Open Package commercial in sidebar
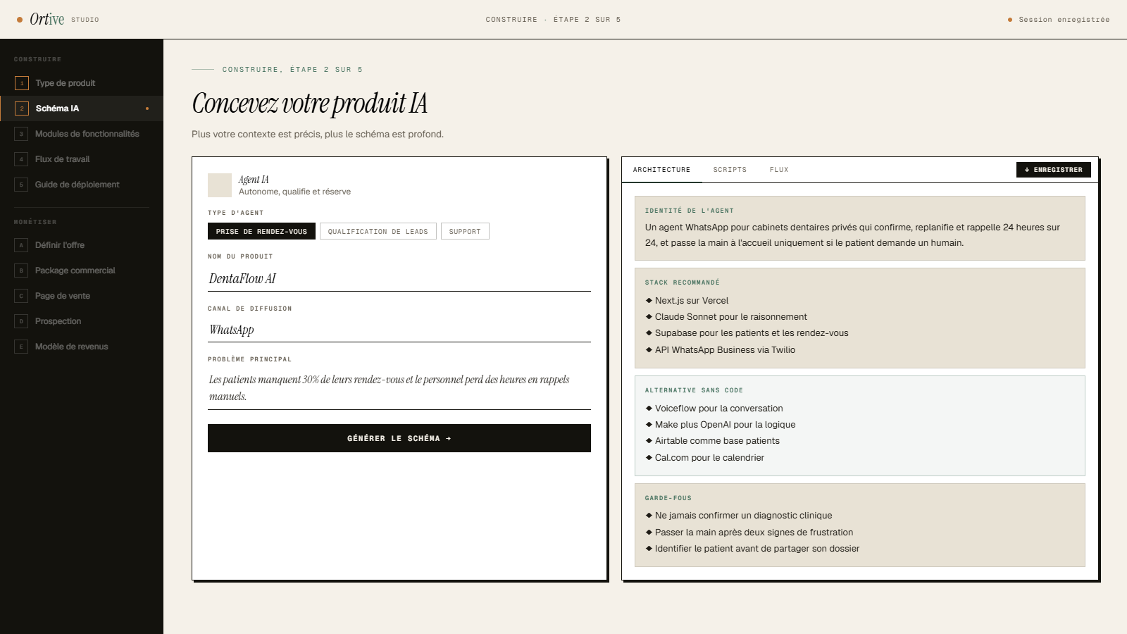This screenshot has height=634, width=1127. (82, 271)
